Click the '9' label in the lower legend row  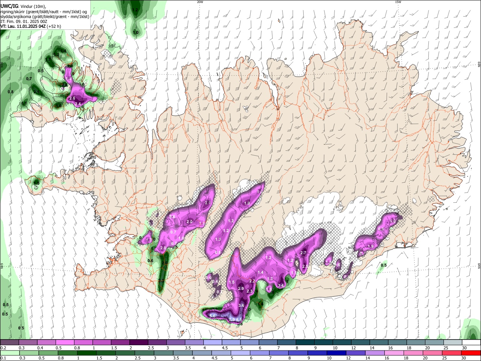point(309,358)
